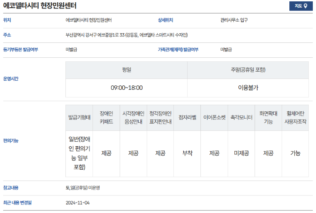Select 제공 under 시각장애인 음성안내
The width and height of the screenshot is (316, 213).
click(x=134, y=153)
